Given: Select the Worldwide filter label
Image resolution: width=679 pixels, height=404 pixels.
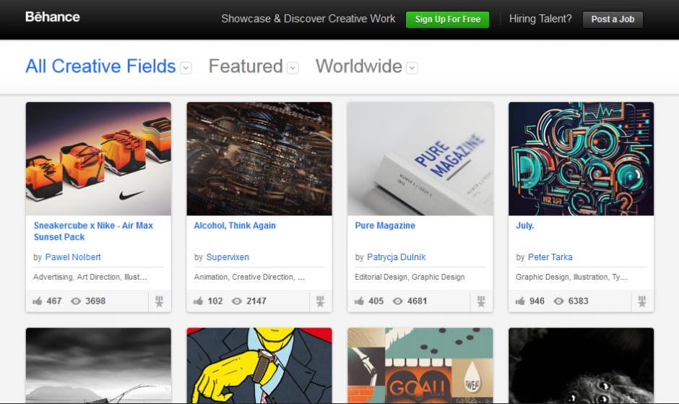Looking at the screenshot, I should tap(358, 66).
